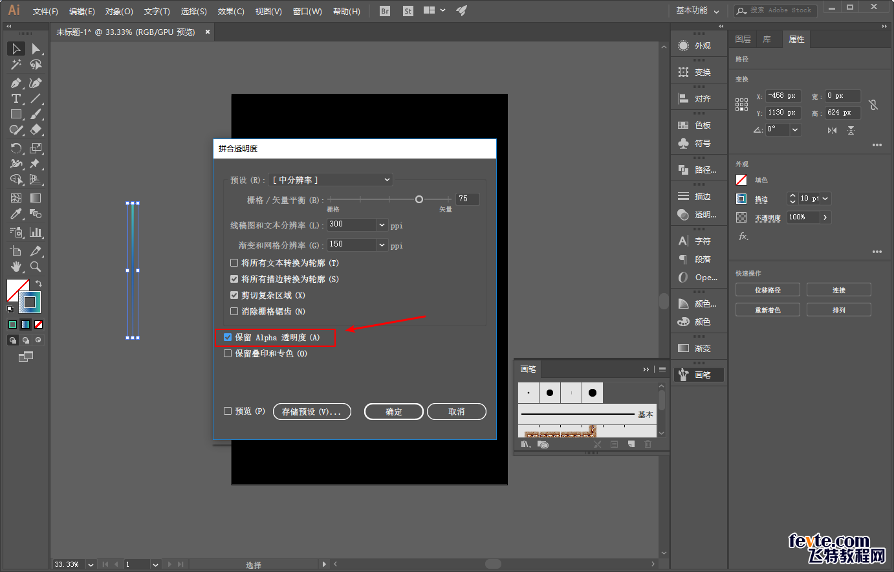Screen dimensions: 894x572
Task: Expand the opacity 100% arrow
Action: [x=825, y=217]
